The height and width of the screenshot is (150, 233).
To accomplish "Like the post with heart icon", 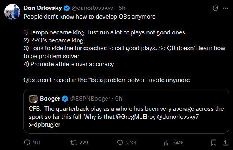I will tap(120, 142).
